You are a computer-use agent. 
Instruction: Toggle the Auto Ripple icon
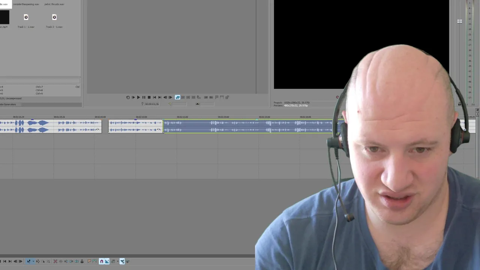113,261
